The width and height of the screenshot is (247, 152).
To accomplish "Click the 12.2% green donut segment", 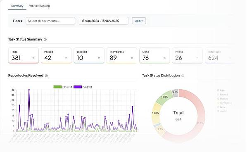I will point(164,97).
